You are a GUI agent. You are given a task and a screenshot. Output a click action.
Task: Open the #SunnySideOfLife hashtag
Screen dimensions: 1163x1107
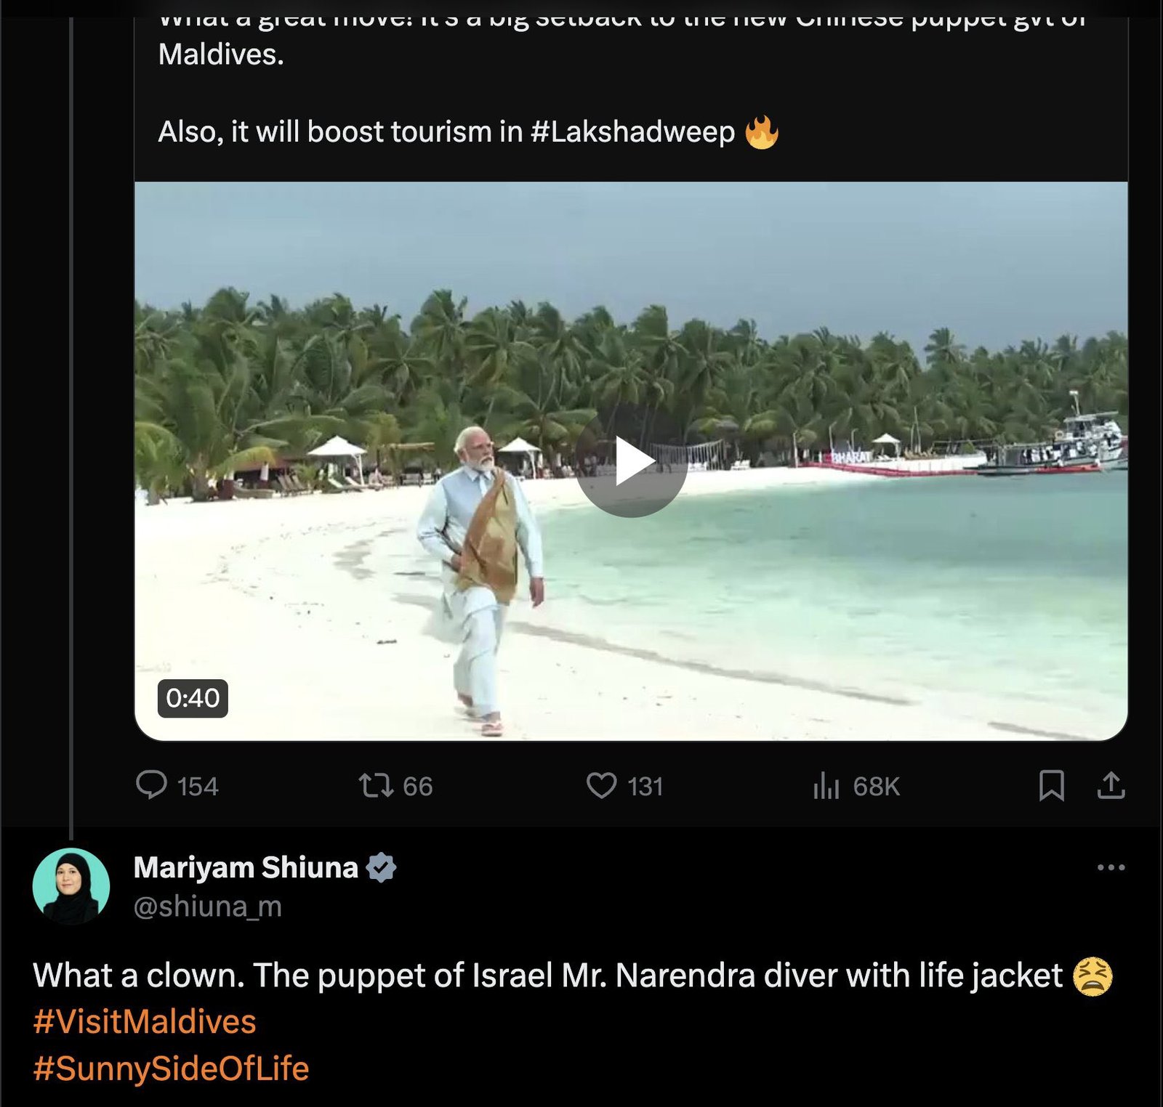tap(171, 1069)
